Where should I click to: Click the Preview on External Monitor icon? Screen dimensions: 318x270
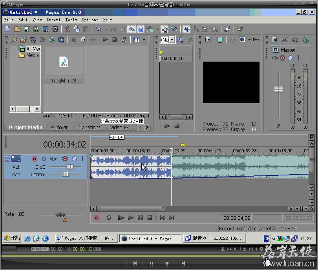click(x=220, y=40)
